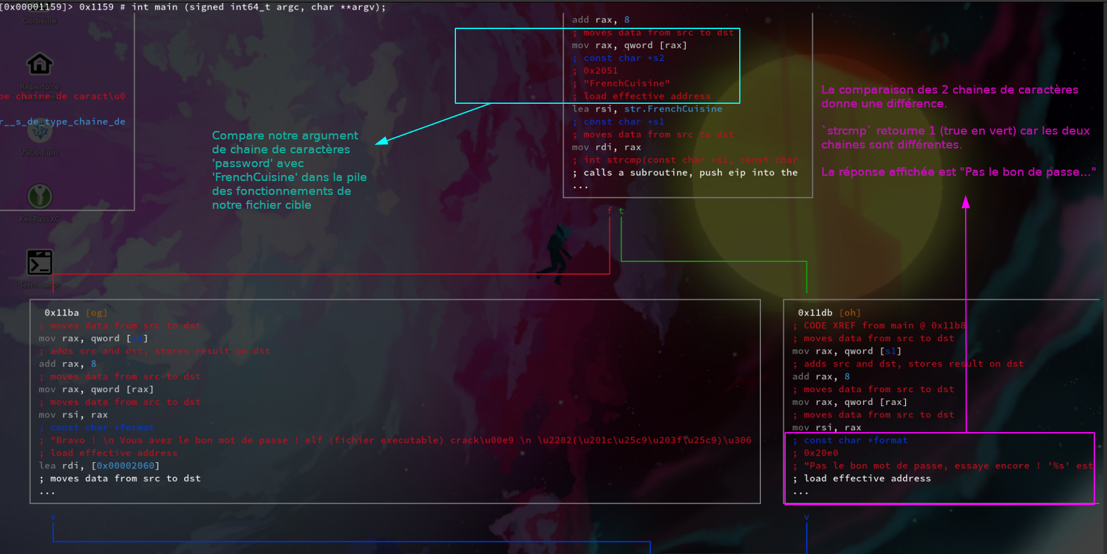Screen dimensions: 1107x554
Task: Click the cyan arrow's arrowhead tip
Action: (378, 142)
